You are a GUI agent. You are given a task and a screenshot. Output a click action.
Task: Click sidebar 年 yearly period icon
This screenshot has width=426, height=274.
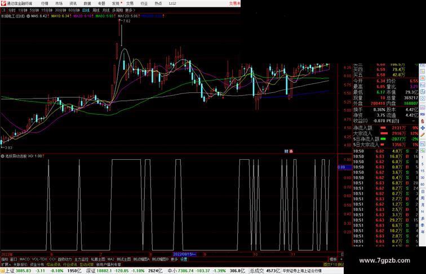point(423,232)
